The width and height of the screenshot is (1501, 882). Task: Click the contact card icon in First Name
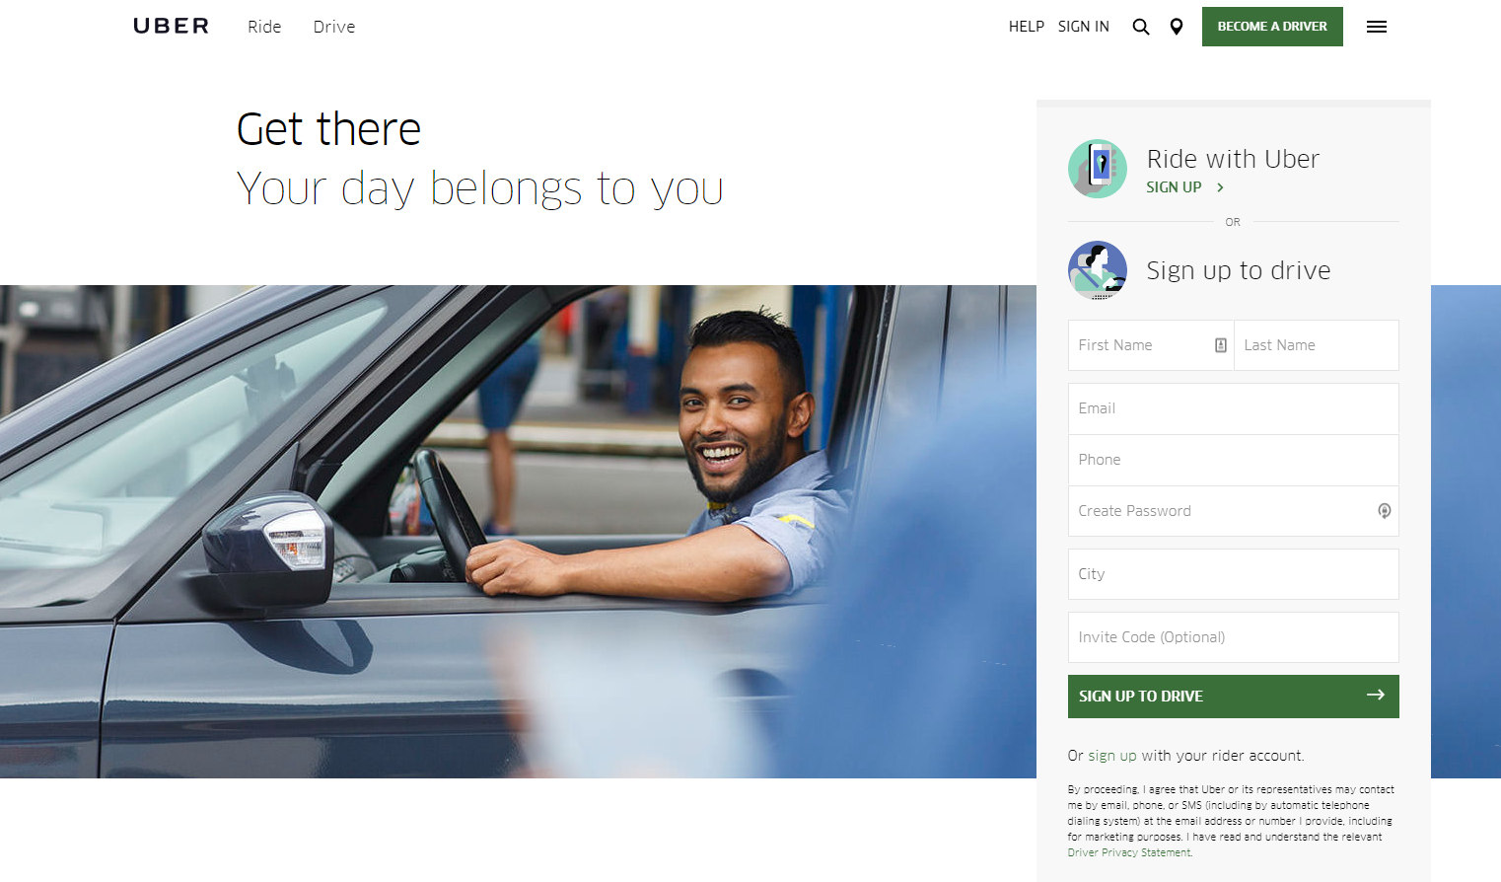1221,345
